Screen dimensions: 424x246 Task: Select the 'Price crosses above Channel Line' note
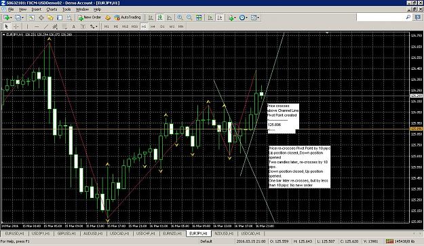(283, 118)
